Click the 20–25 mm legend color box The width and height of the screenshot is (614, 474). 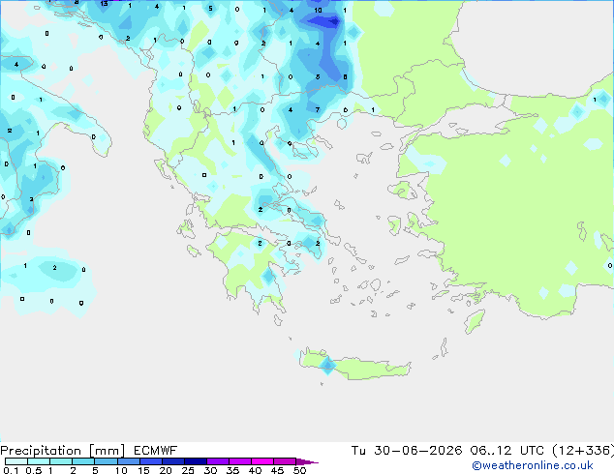[x=173, y=461]
